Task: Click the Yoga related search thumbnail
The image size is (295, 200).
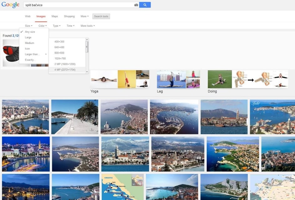Action: click(x=120, y=79)
